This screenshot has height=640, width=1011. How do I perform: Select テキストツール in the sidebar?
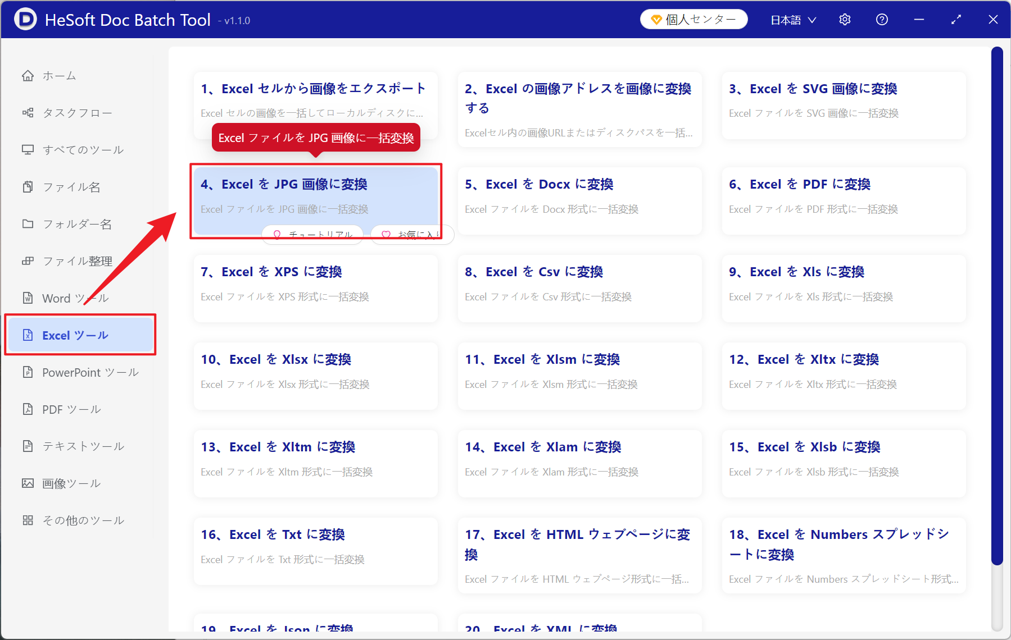click(x=81, y=446)
